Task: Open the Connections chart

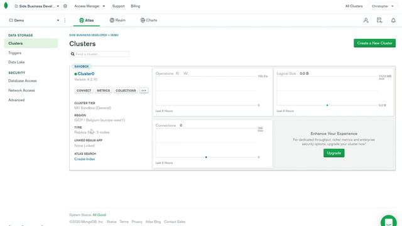Action: (x=212, y=144)
